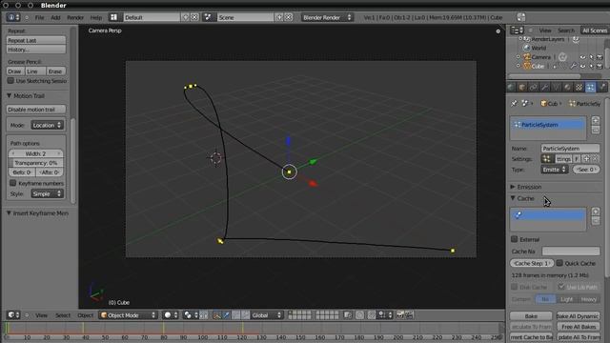Open the Add menu
Screen dimensions: 610x343
(x=55, y=17)
